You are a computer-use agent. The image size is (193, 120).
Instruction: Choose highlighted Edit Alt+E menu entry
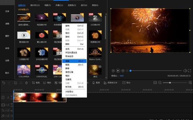click(74, 61)
